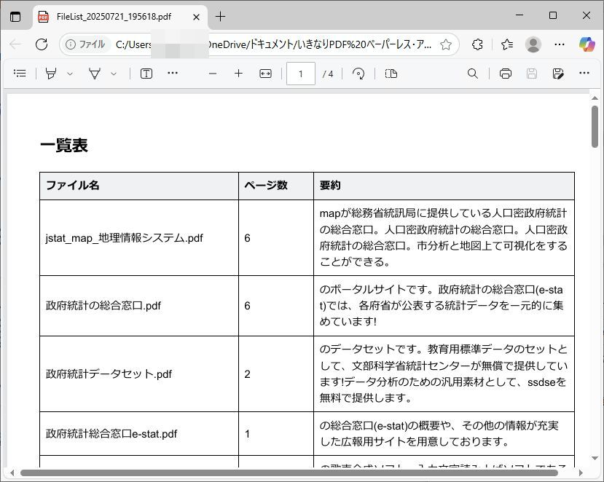This screenshot has height=482, width=604.
Task: Click summary starting with のデータセットです
Action: tap(444, 374)
